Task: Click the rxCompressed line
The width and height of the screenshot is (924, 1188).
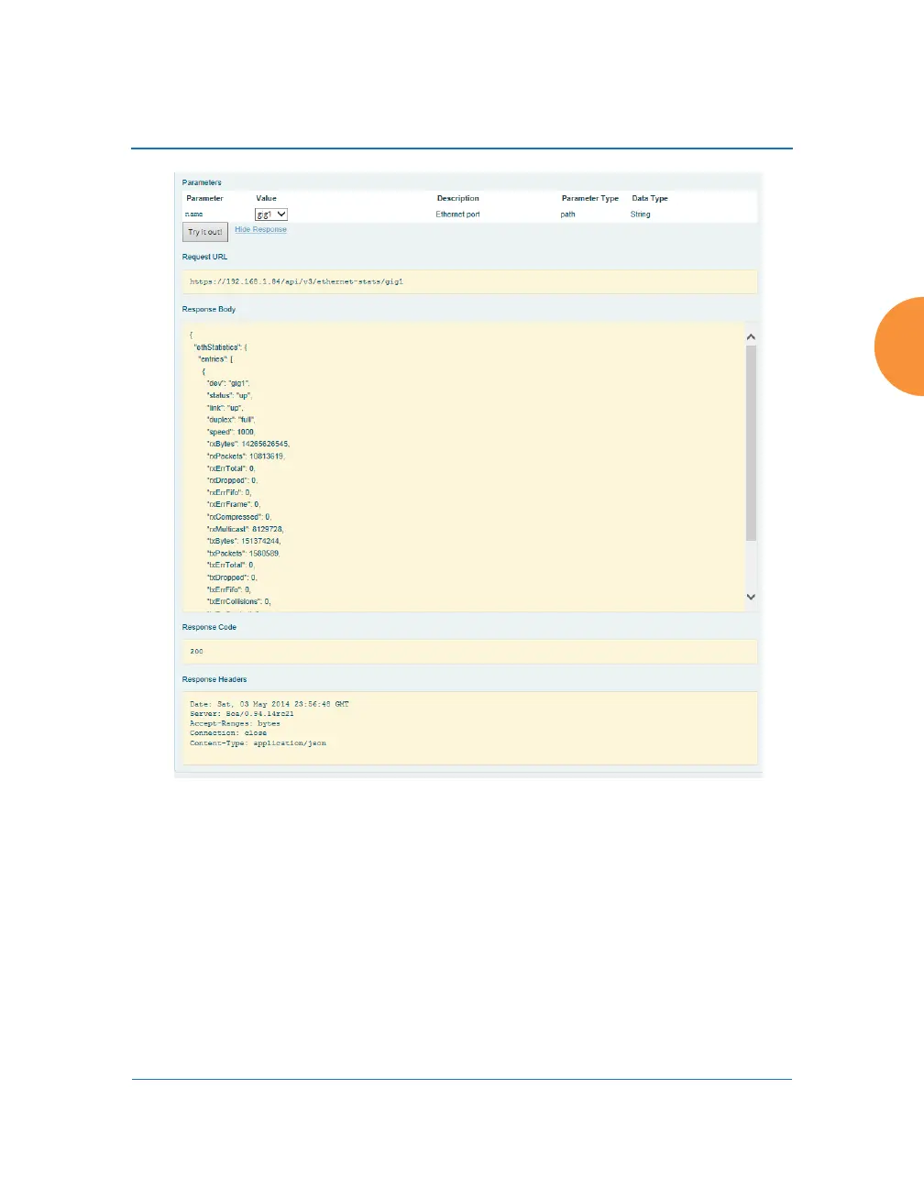Action: point(239,517)
